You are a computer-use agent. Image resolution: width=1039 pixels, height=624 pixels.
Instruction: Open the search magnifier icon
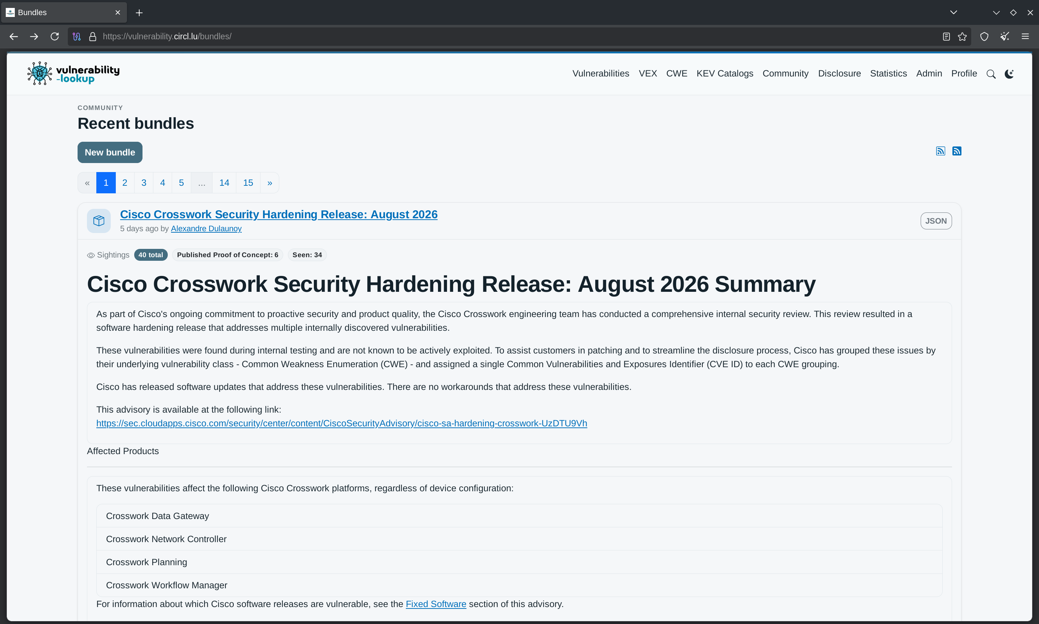pos(991,74)
